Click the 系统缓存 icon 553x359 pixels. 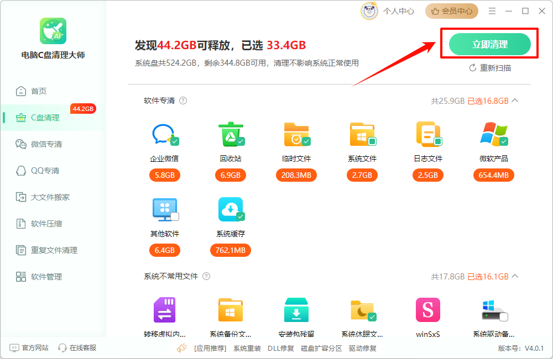tap(231, 210)
